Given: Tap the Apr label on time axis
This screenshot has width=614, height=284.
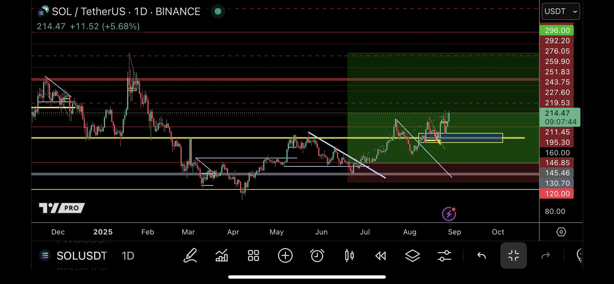Looking at the screenshot, I should [x=233, y=232].
